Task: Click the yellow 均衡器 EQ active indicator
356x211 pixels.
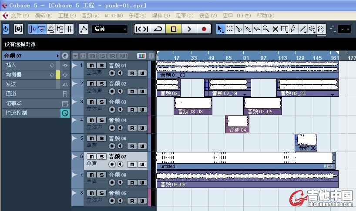Action: (x=58, y=75)
